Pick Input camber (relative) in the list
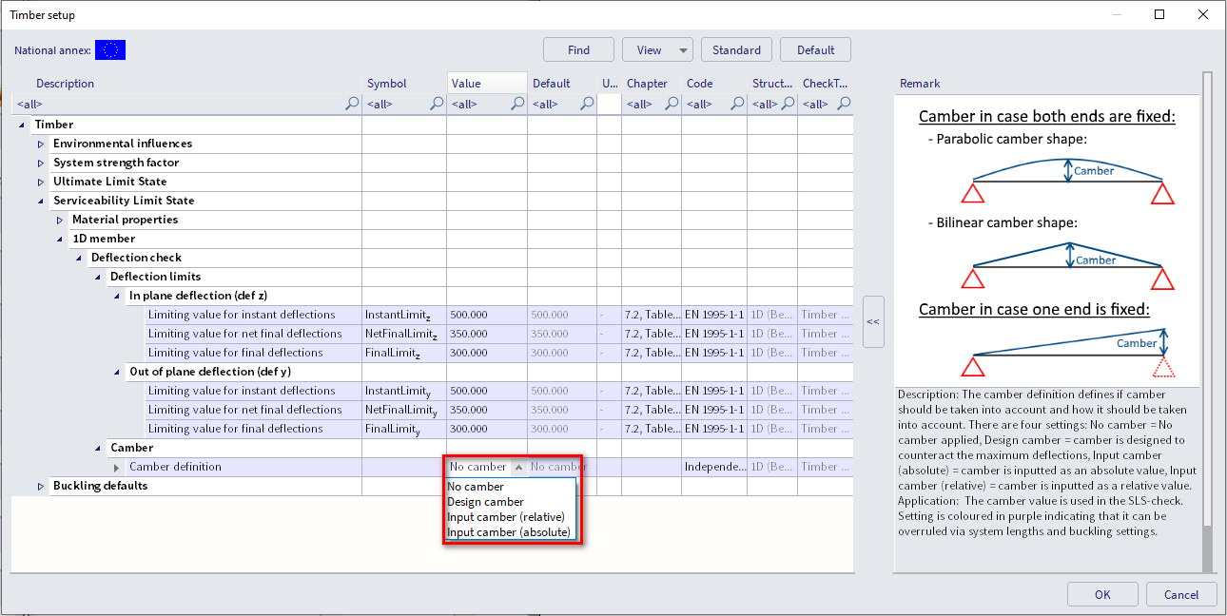Image resolution: width=1227 pixels, height=616 pixels. [505, 517]
